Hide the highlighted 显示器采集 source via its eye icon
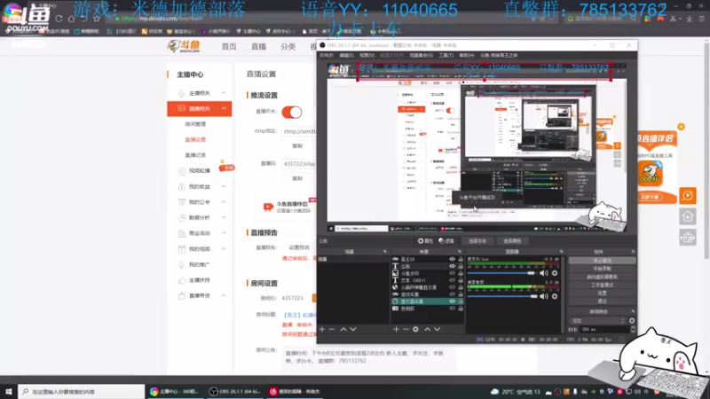Viewport: 710px width, 399px height. (x=452, y=301)
